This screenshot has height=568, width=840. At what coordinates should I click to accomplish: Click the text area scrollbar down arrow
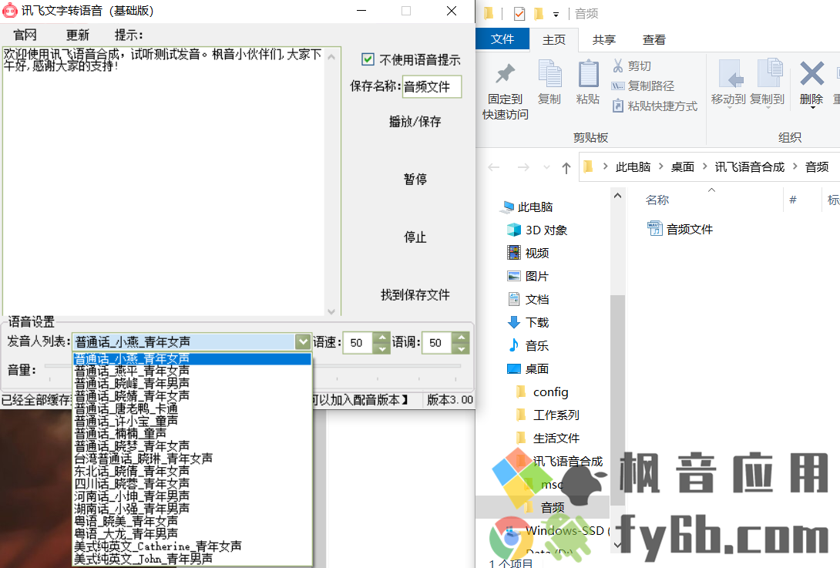pos(331,311)
